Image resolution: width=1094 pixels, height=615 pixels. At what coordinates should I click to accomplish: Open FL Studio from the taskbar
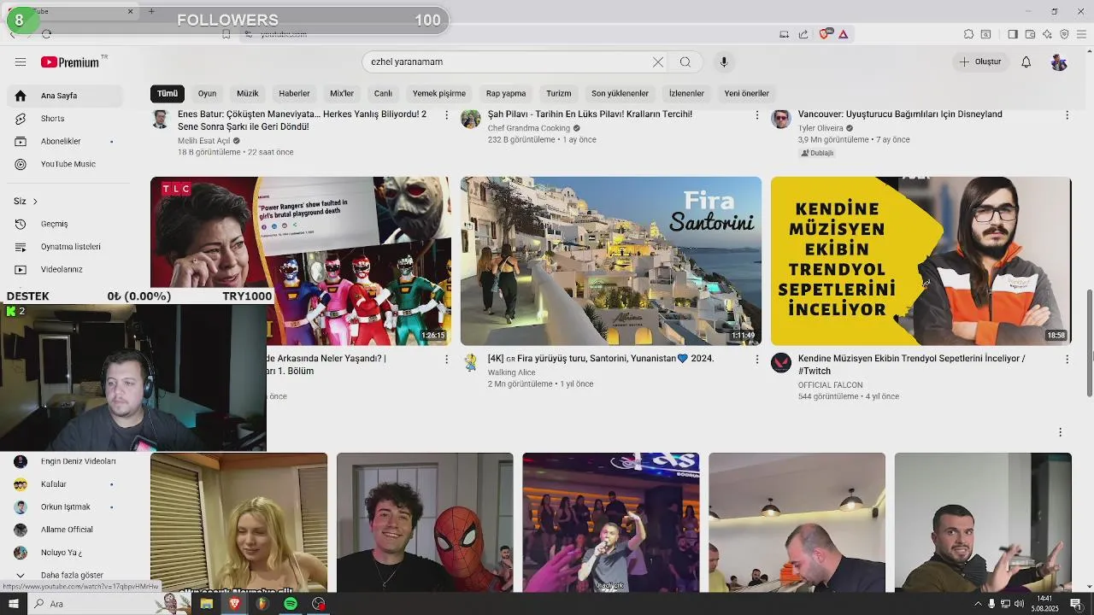pos(262,604)
